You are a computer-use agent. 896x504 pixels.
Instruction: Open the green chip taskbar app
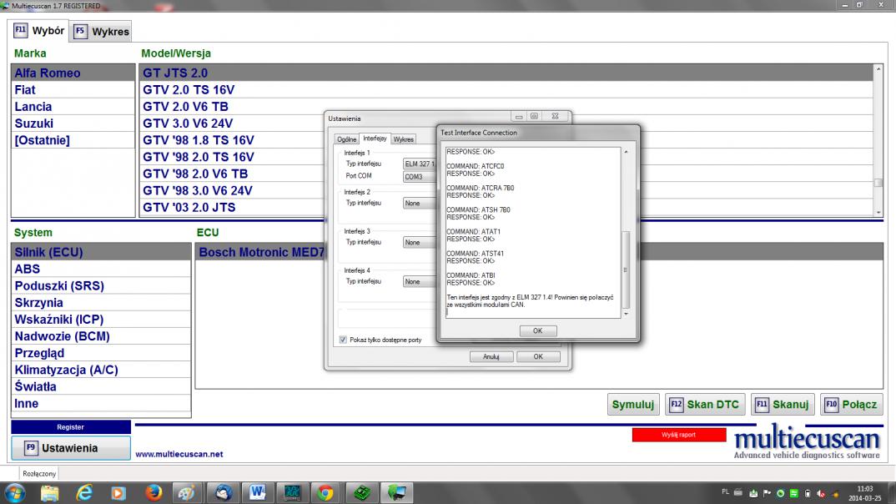coord(361,492)
